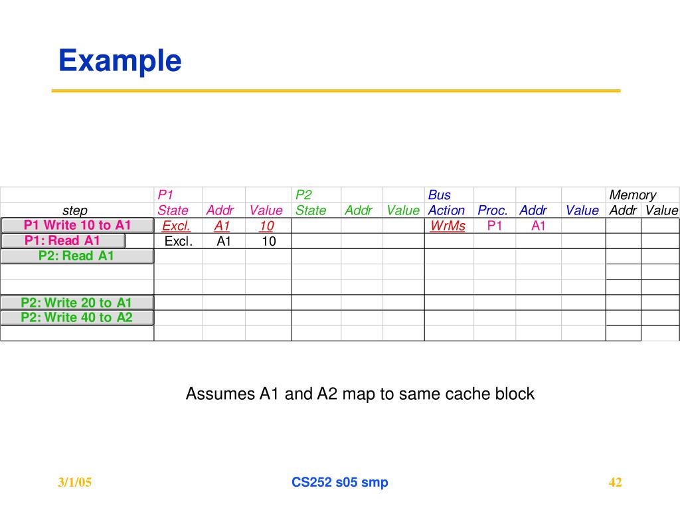Click the 'Memory' header cell
The height and width of the screenshot is (510, 680).
pyautogui.click(x=633, y=195)
